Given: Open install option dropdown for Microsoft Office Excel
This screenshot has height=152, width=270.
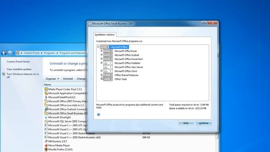Looking at the screenshot, I should tap(108, 51).
